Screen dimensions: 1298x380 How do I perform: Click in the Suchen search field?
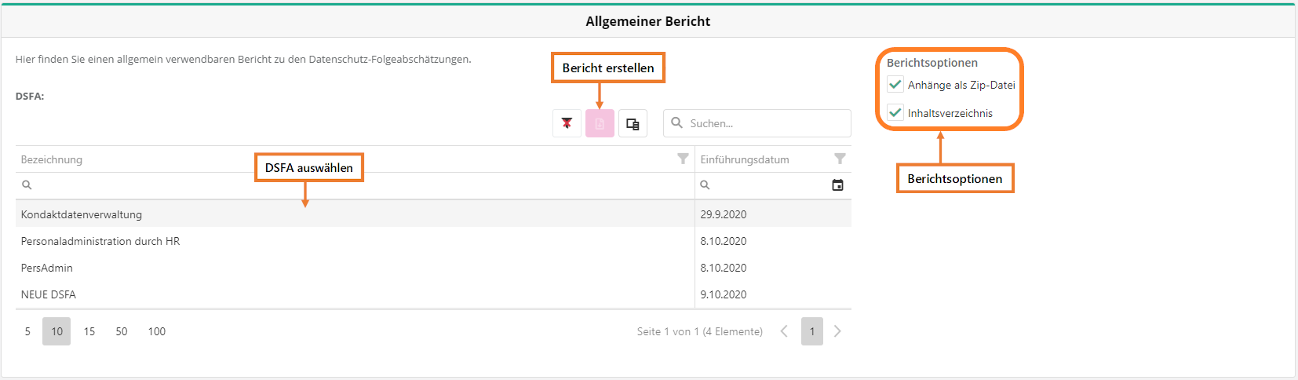[765, 123]
